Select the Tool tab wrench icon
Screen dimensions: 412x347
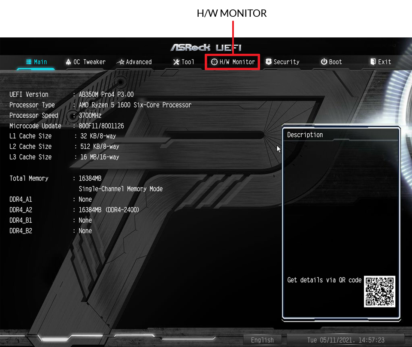point(176,62)
